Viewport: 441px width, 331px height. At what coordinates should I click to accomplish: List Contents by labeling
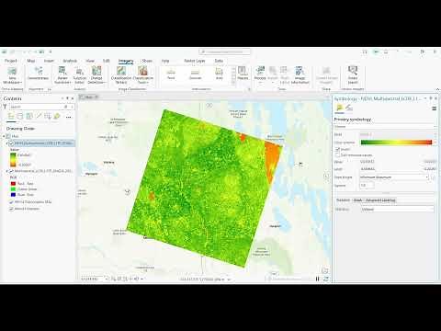pos(57,117)
